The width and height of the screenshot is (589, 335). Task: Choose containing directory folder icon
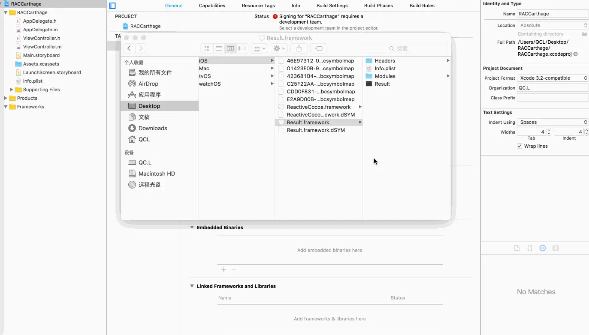click(x=584, y=34)
